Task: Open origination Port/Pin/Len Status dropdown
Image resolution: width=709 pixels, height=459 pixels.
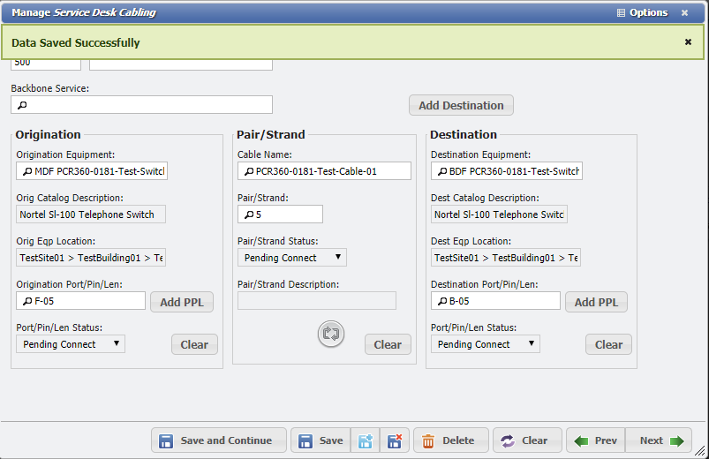Action: tap(71, 344)
